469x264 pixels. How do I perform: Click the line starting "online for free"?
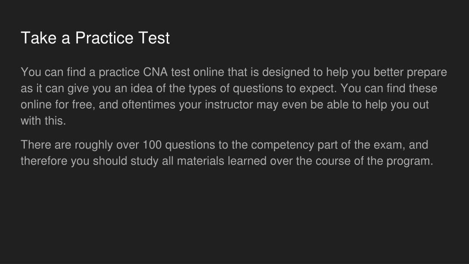[224, 105]
